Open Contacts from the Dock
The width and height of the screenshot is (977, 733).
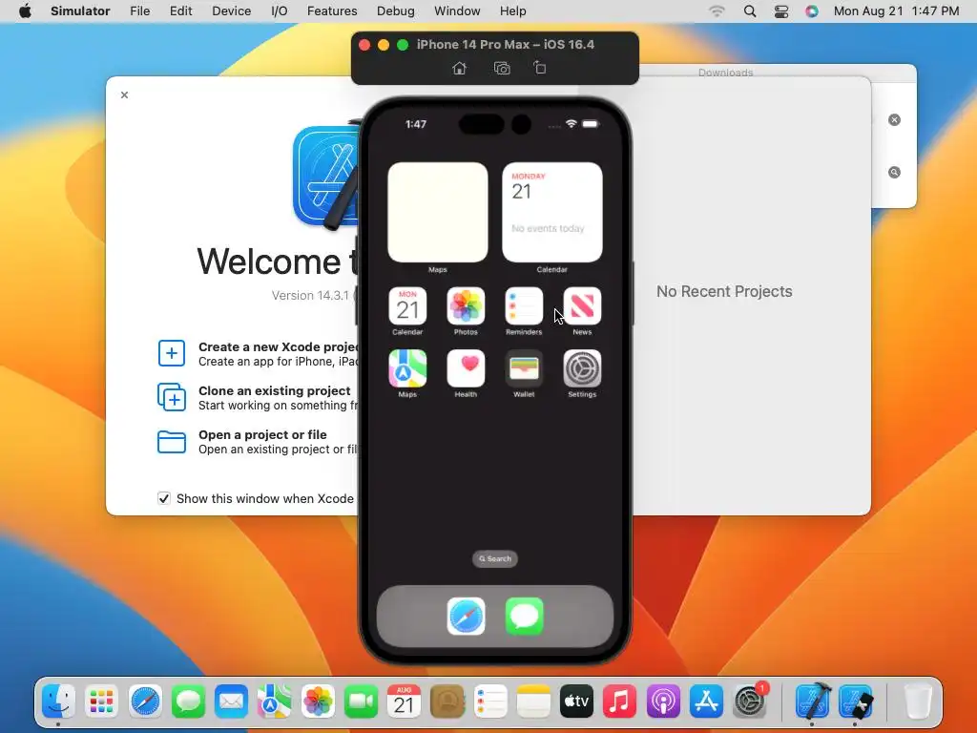447,702
